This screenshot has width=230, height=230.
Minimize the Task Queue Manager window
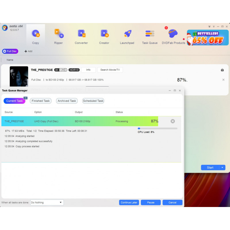(x=170, y=91)
